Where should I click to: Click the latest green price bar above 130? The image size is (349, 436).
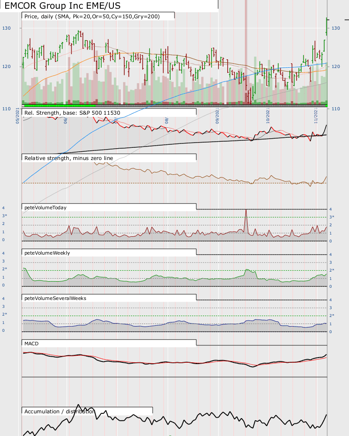(326, 27)
